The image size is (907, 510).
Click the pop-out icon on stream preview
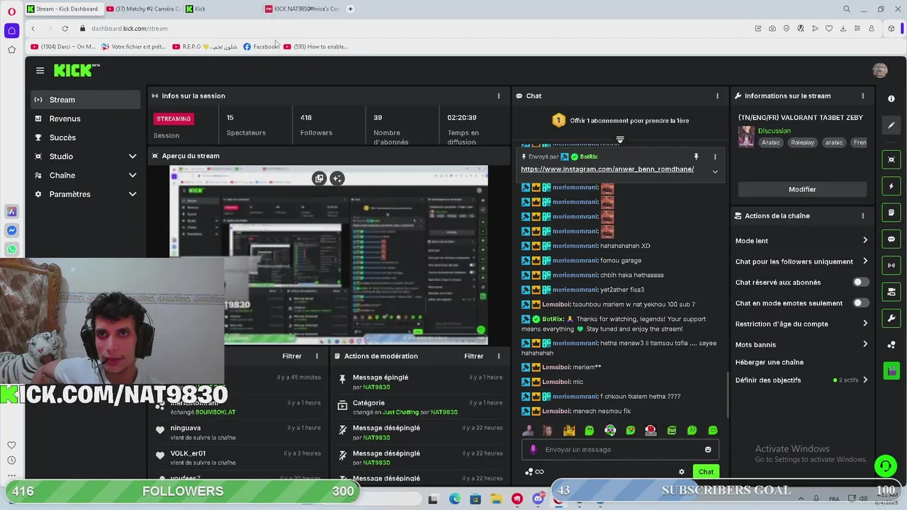point(319,178)
